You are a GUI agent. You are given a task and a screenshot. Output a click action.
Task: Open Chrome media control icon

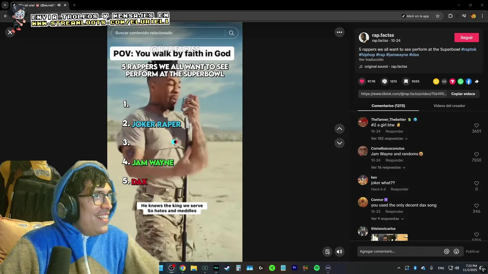pyautogui.click(x=464, y=16)
